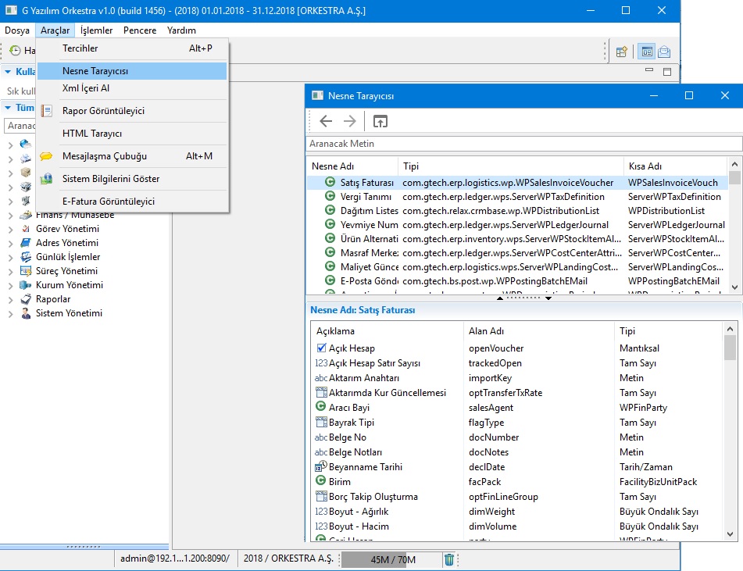This screenshot has height=571, width=743.
Task: Open Tercihler from the Araçlar menu
Action: click(x=80, y=48)
